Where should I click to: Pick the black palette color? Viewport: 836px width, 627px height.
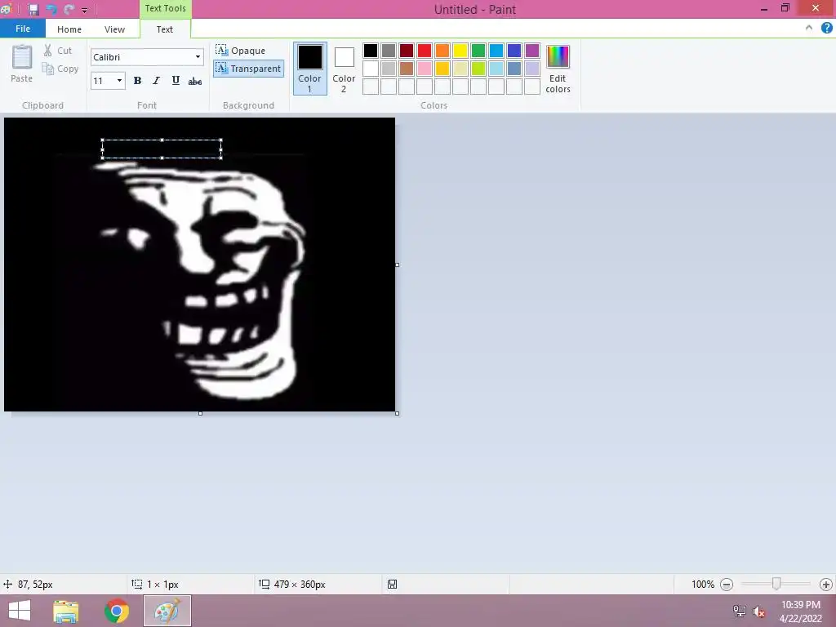click(x=371, y=51)
